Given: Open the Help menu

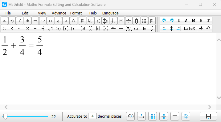Looking at the screenshot, I should pyautogui.click(x=93, y=13).
